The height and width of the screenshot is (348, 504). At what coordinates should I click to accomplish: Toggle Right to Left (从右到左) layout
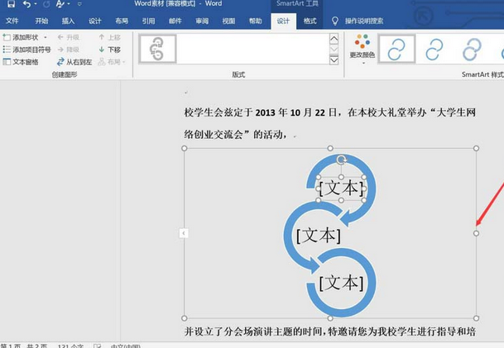click(x=74, y=62)
